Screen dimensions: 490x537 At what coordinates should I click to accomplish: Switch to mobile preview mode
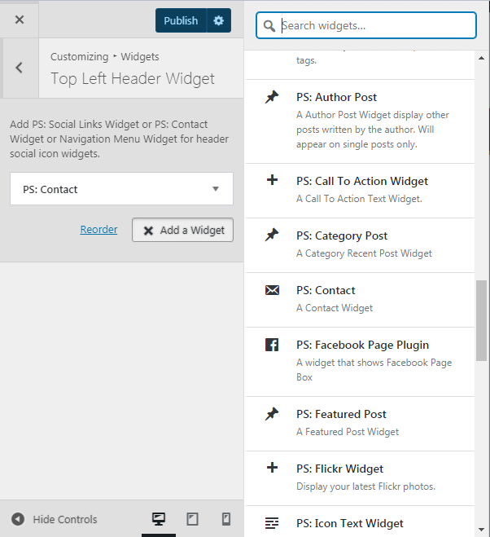(225, 519)
